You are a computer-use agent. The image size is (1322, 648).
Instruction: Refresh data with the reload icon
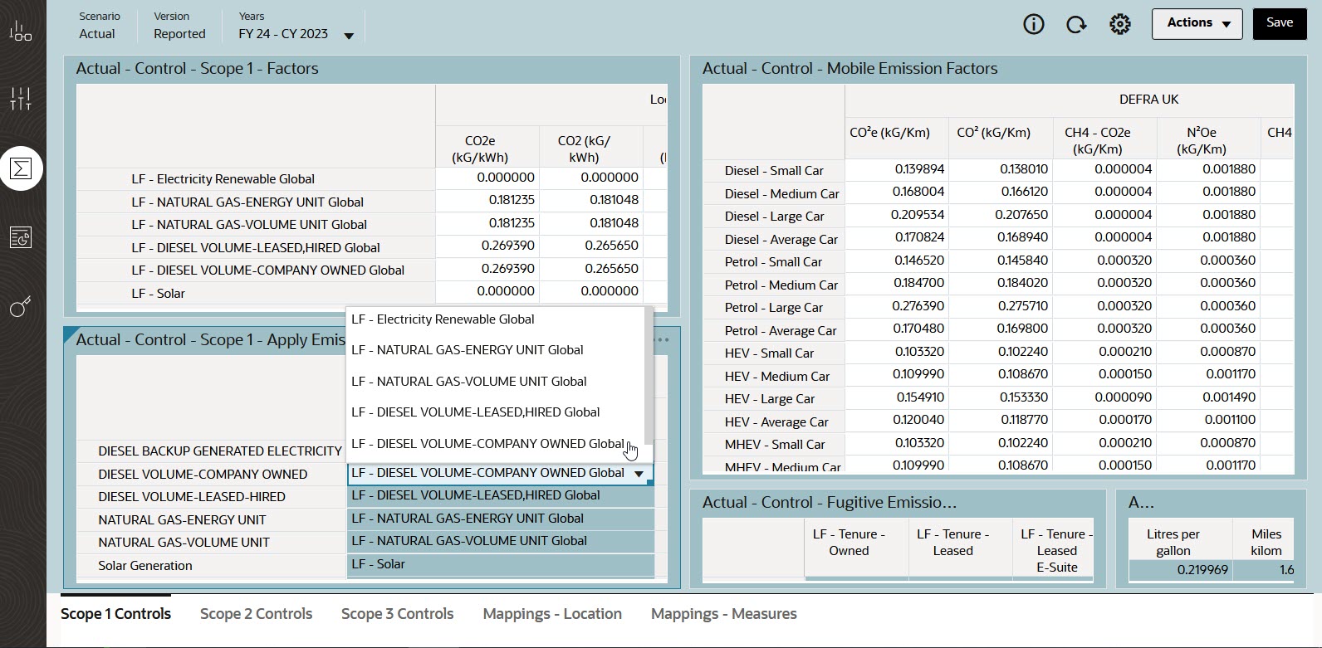(x=1076, y=24)
